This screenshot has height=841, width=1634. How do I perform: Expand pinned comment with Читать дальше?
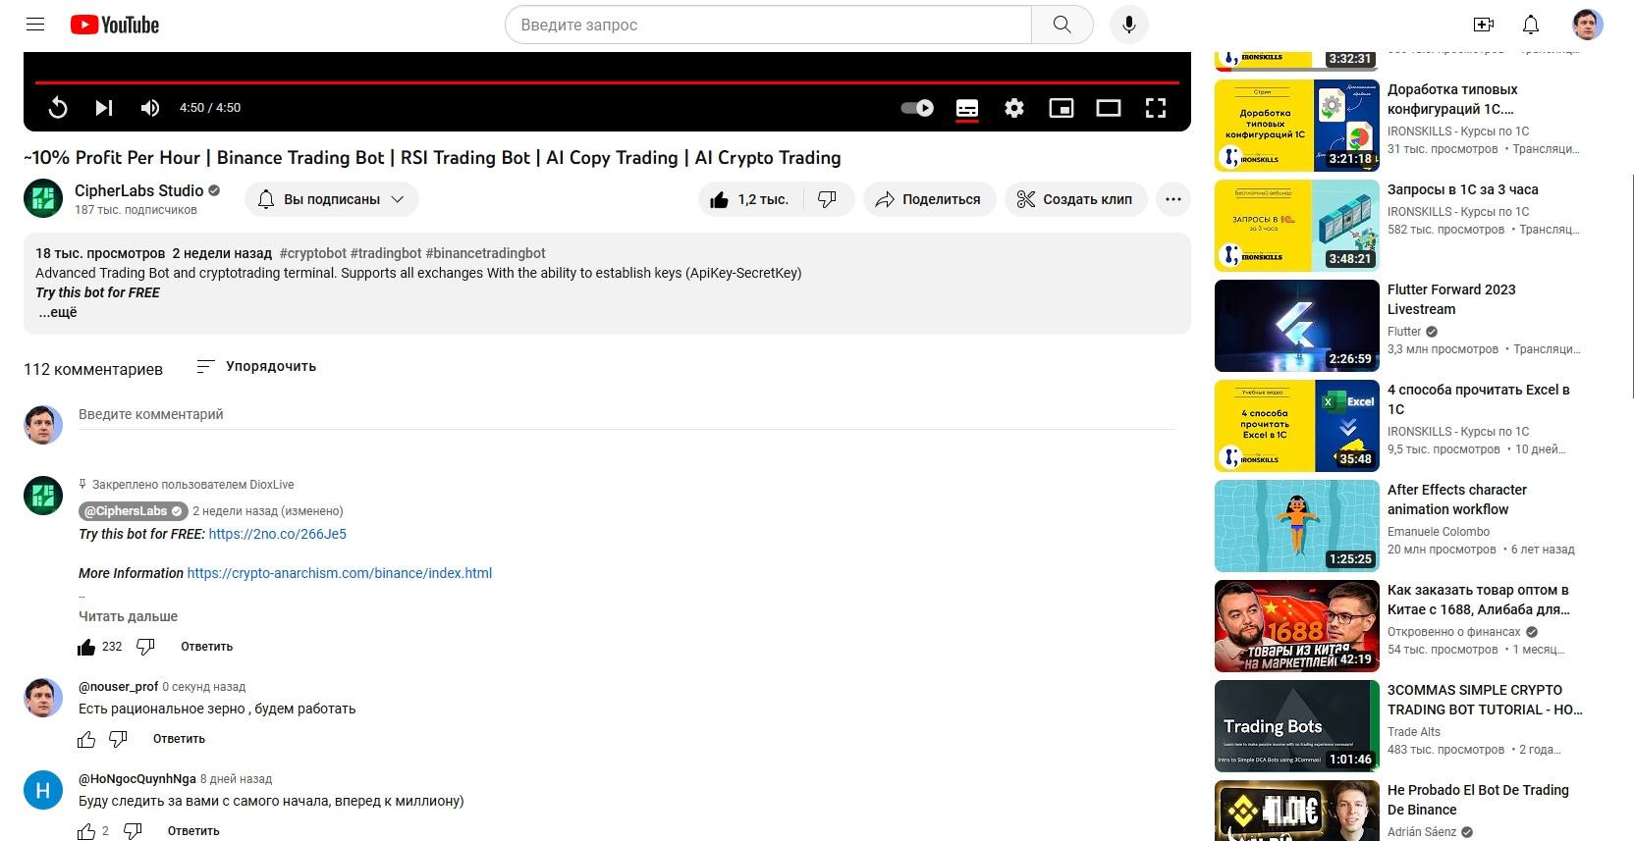pyautogui.click(x=129, y=616)
